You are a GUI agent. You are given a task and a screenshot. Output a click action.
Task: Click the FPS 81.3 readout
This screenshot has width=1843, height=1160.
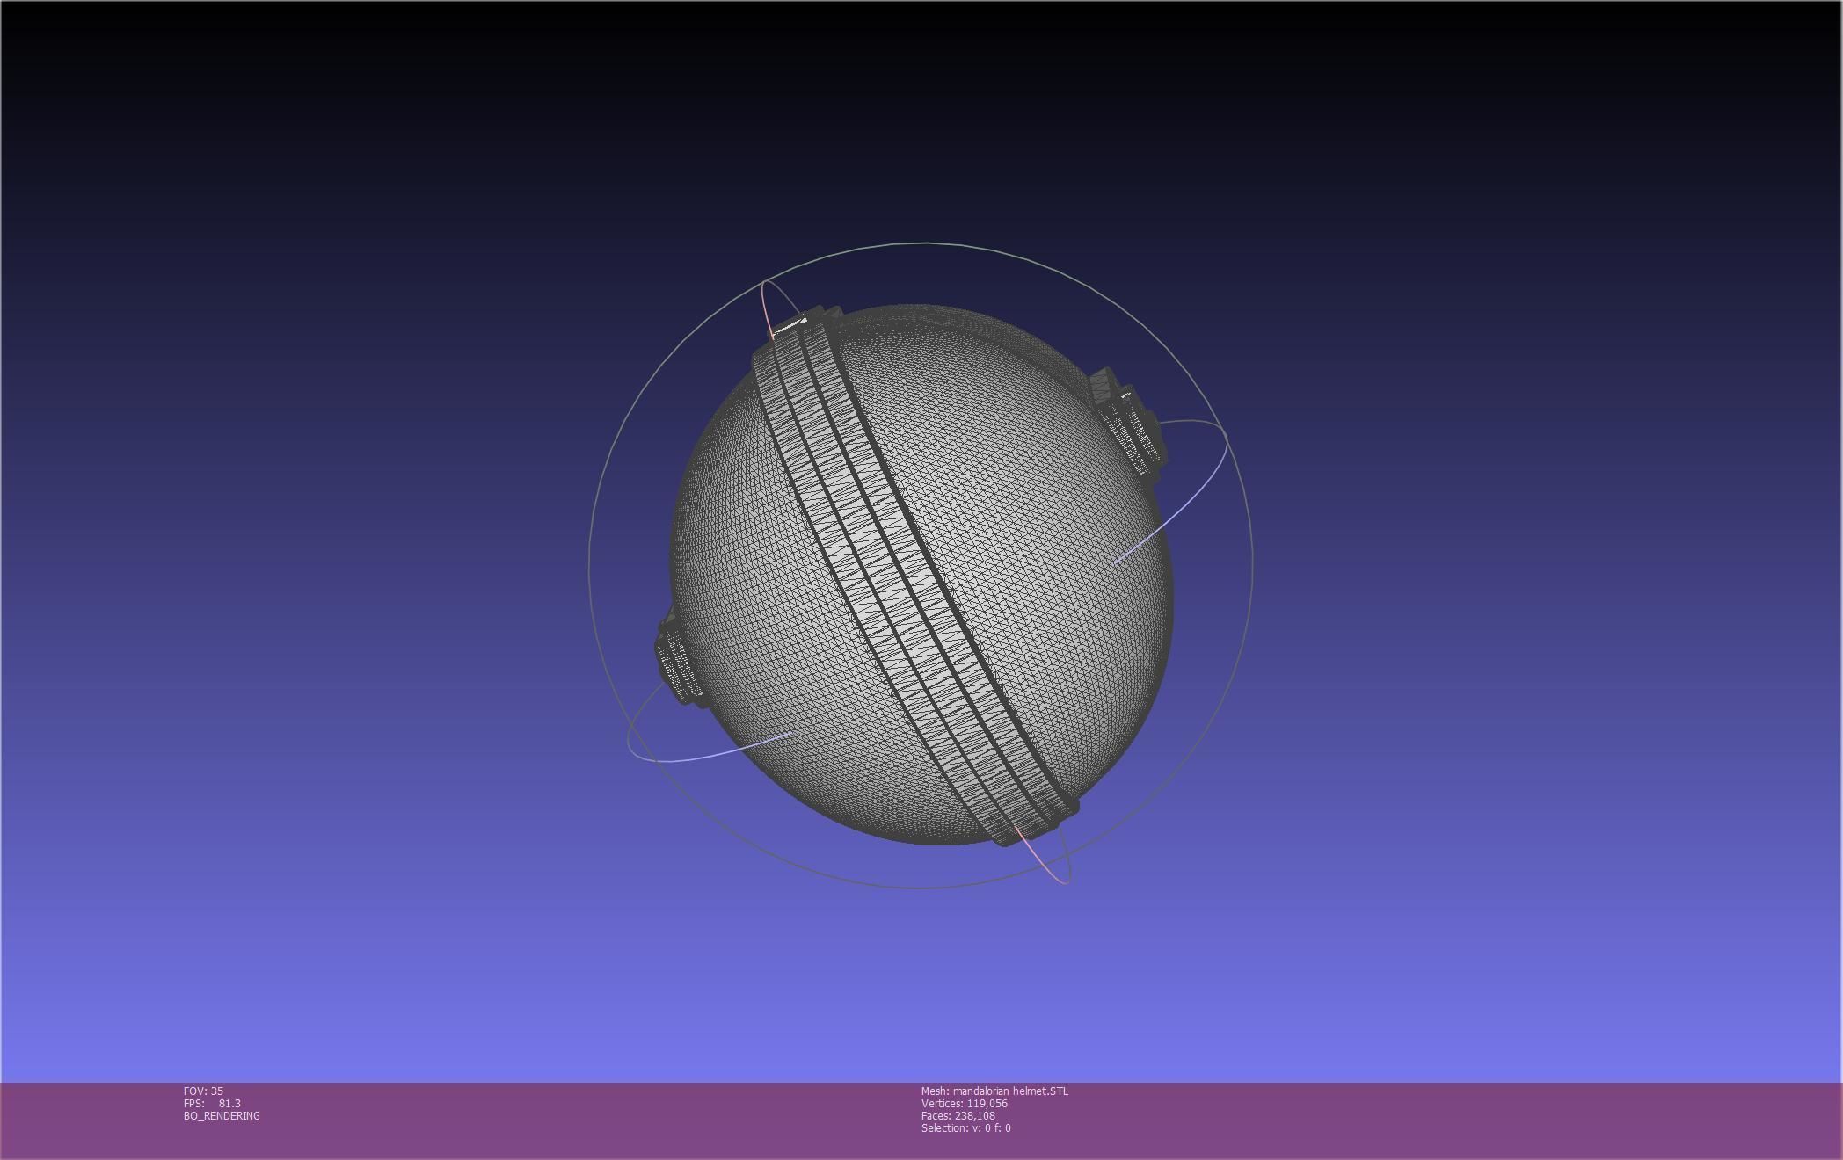coord(212,1103)
